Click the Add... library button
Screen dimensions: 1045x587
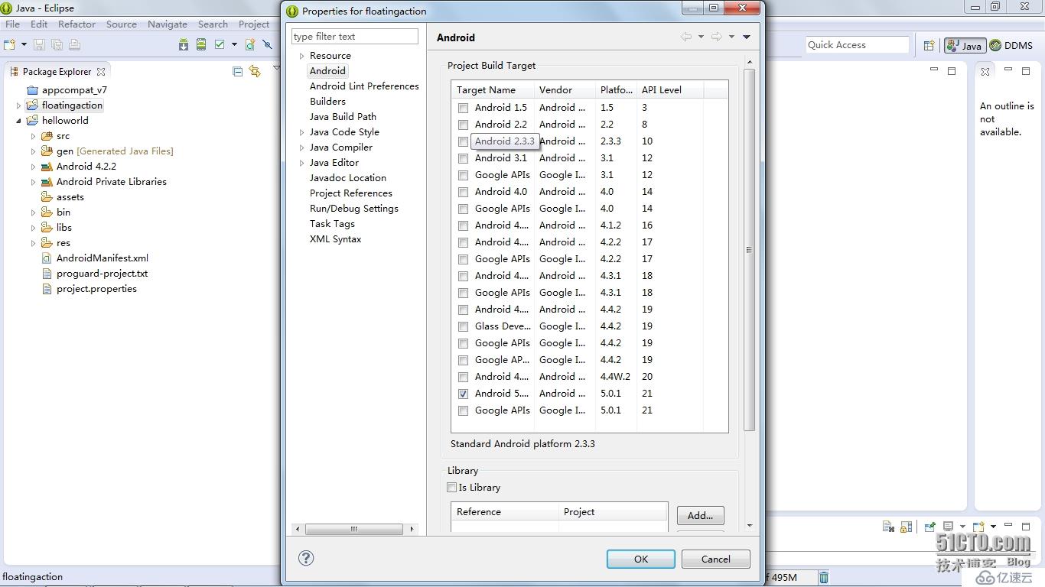(700, 515)
